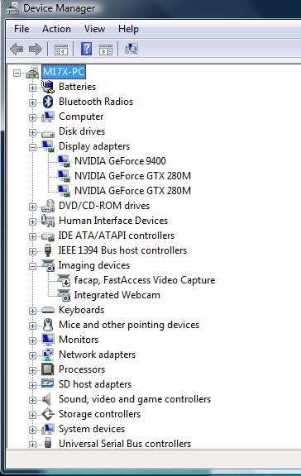Click the Display adapters category icon
This screenshot has height=476, width=301.
[48, 146]
